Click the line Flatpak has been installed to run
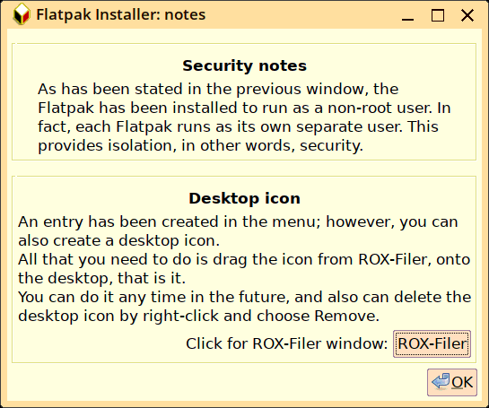489x408 pixels. tap(244, 108)
